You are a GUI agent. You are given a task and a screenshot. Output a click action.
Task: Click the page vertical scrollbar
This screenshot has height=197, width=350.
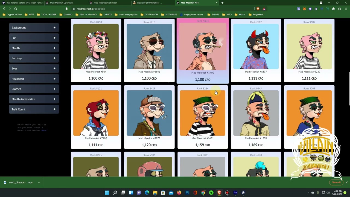[349, 88]
